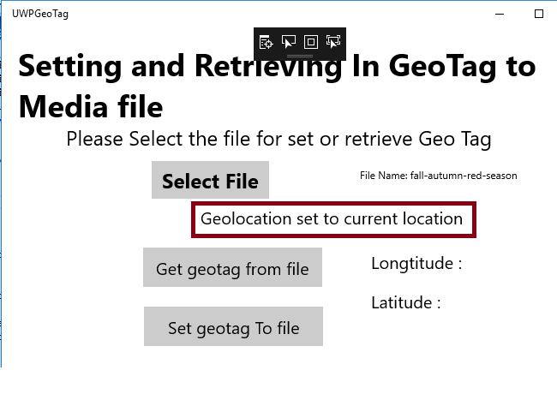The image size is (557, 406).
Task: Click the debug toolbar drag handle
Action: pyautogui.click(x=300, y=55)
